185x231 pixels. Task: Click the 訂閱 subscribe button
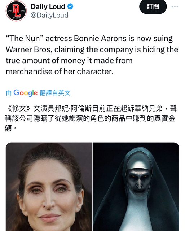(153, 6)
